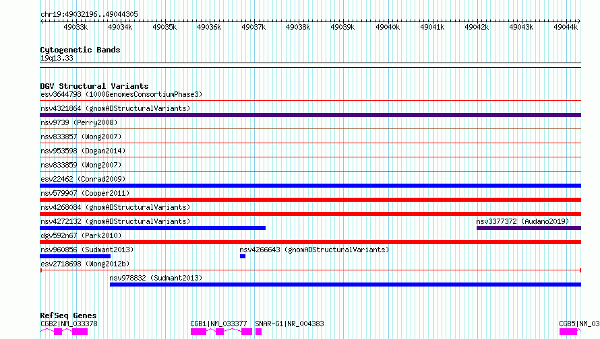Click the magenta SNAR-G1 gene block
The width and height of the screenshot is (600, 339).
click(x=258, y=332)
